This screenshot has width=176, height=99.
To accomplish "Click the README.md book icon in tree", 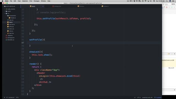I will (6, 40).
